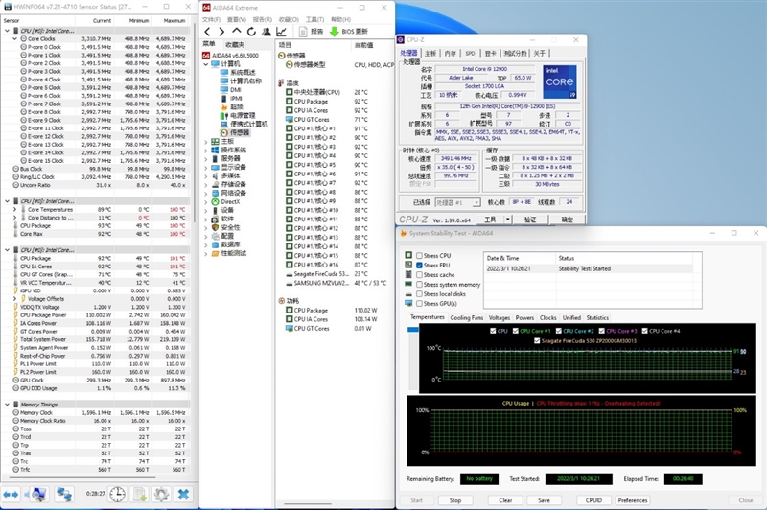Click HWiNFO clock reset timer icon
The height and width of the screenshot is (510, 767).
[117, 495]
